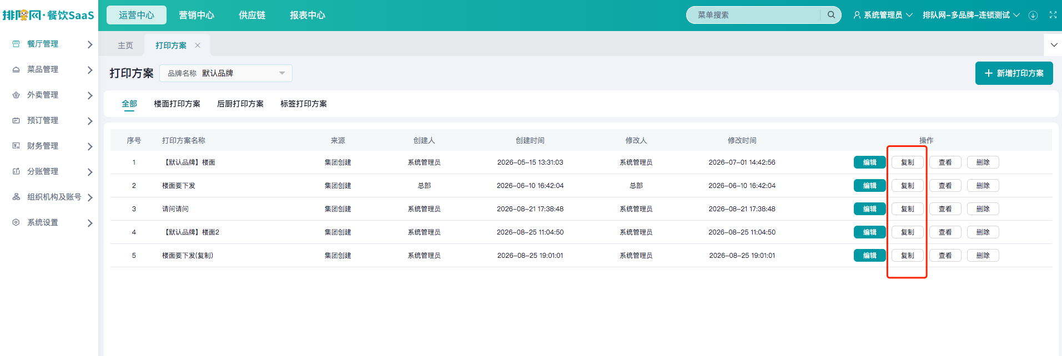
Task: Open the 排队网-多品牌-连锁测试 store dropdown
Action: 971,15
